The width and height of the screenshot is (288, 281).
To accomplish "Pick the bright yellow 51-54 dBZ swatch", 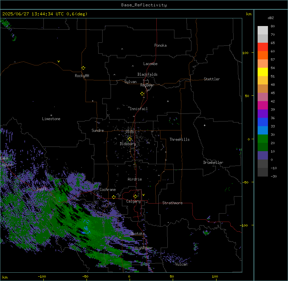I will click(263, 72).
